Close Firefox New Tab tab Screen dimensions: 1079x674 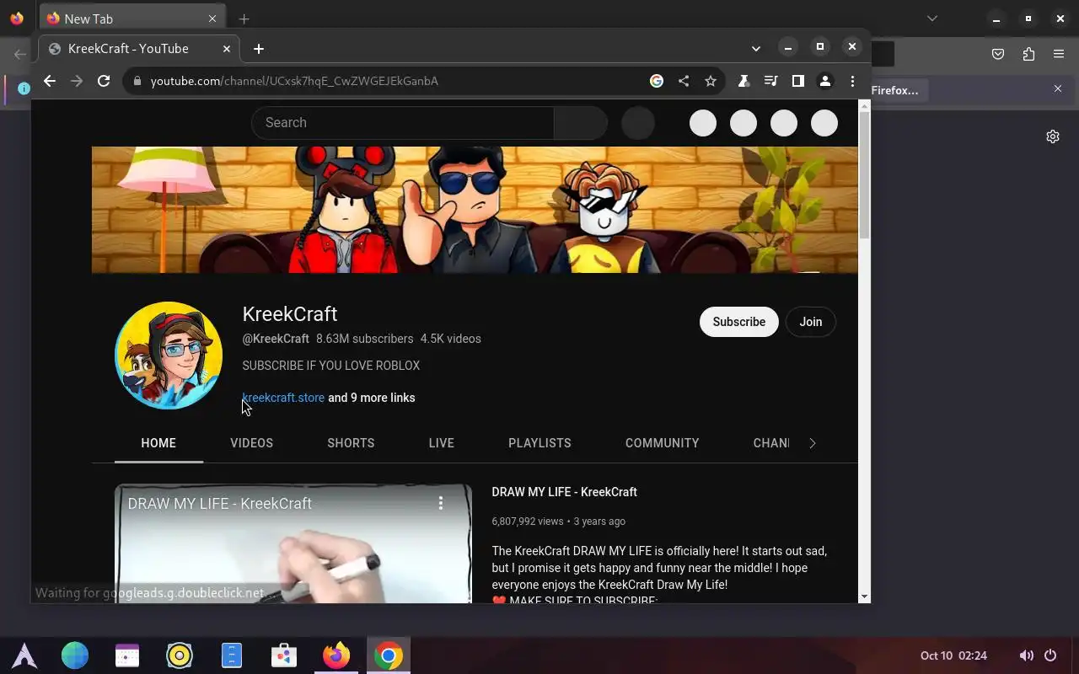click(212, 19)
